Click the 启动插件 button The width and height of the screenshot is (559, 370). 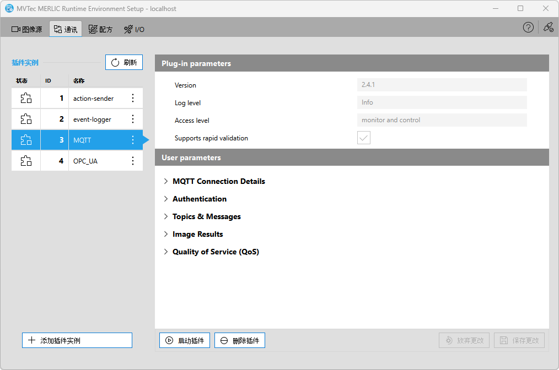pos(185,340)
